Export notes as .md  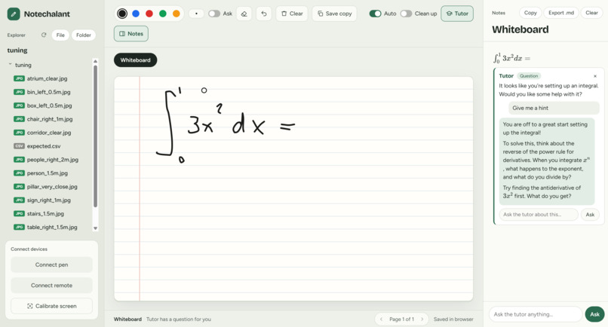[x=561, y=13]
